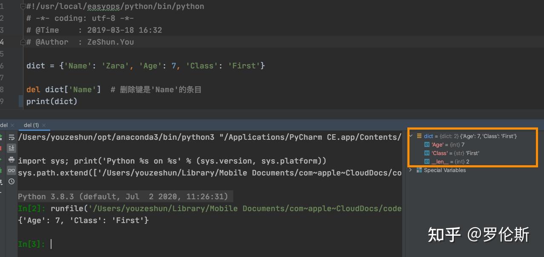Click the 'del dict['Name']' statement
The height and width of the screenshot is (257, 544).
point(63,90)
